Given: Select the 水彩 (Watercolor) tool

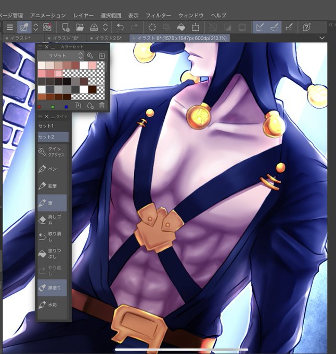Looking at the screenshot, I should point(53,305).
